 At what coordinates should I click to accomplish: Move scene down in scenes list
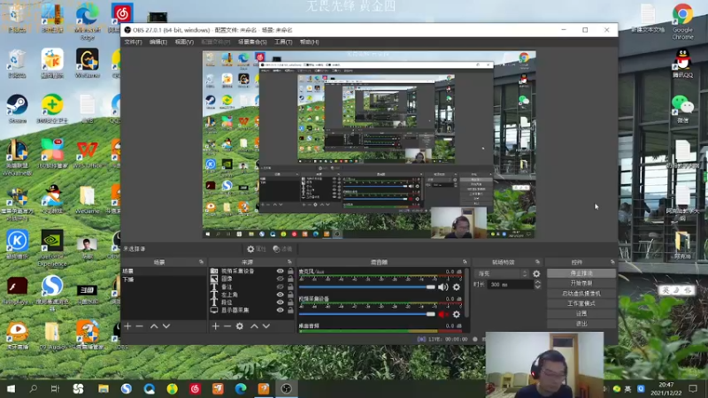[x=166, y=326]
